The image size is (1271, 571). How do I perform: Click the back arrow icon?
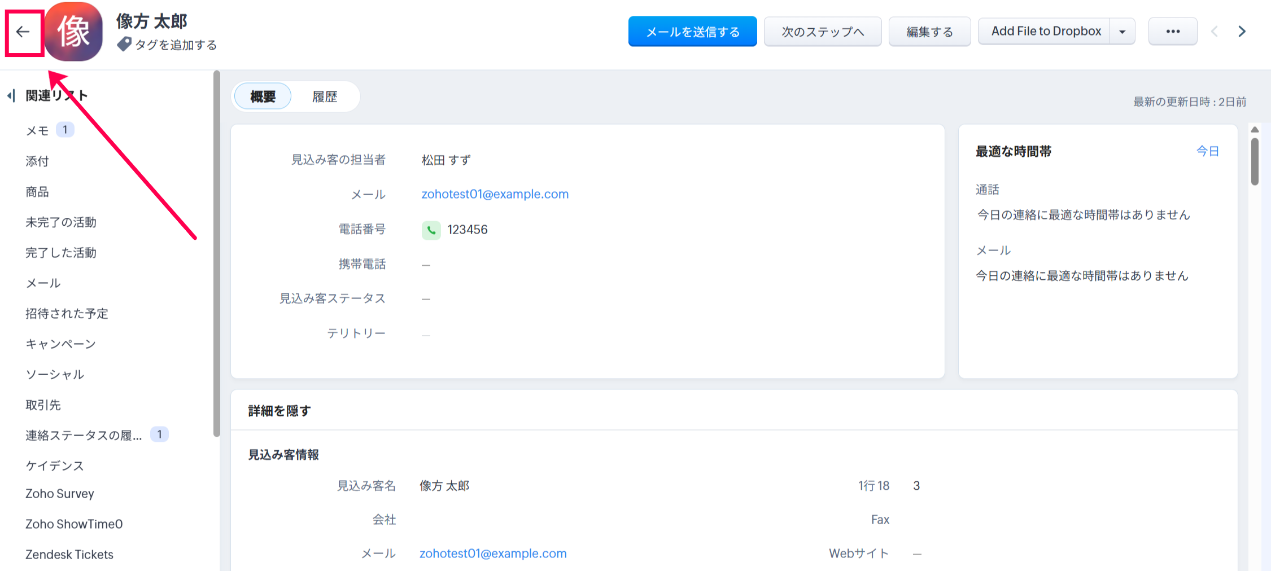click(x=23, y=32)
